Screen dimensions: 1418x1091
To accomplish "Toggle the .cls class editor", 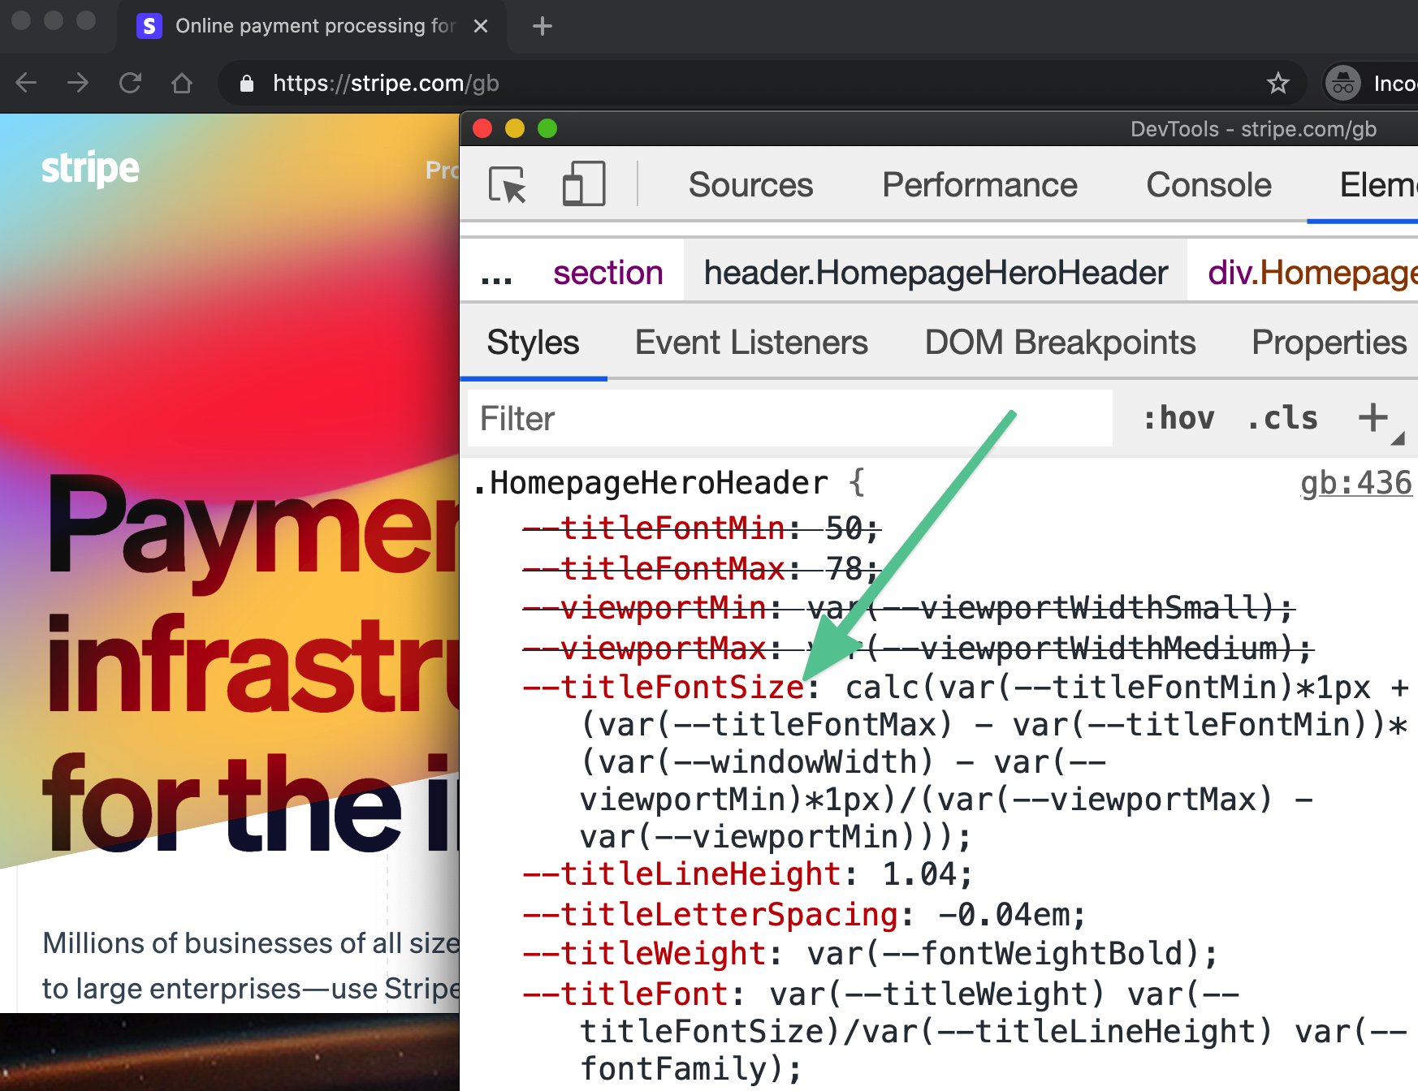I will 1282,418.
